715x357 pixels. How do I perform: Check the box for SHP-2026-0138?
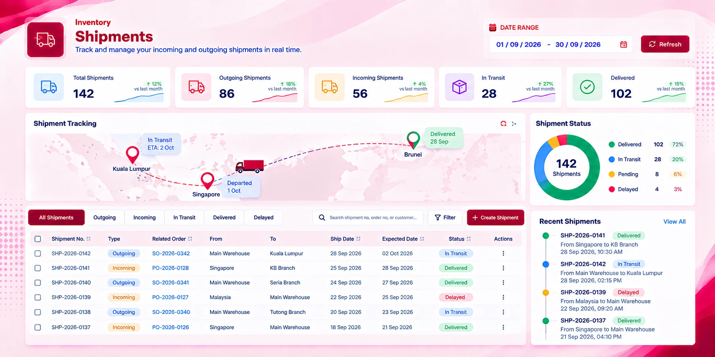38,312
